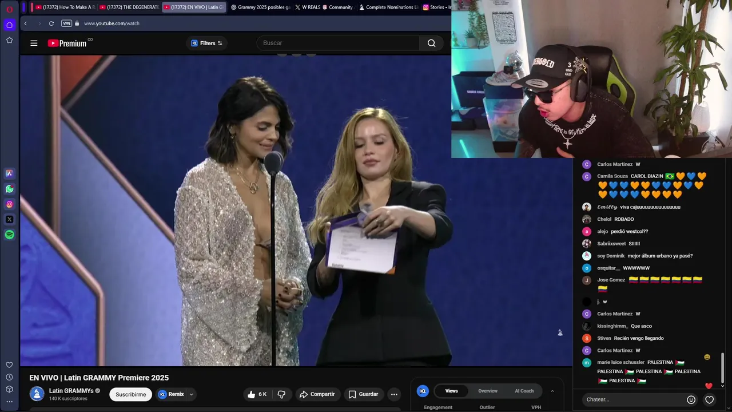Save video with Guardar button
The image size is (732, 412).
pyautogui.click(x=363, y=394)
